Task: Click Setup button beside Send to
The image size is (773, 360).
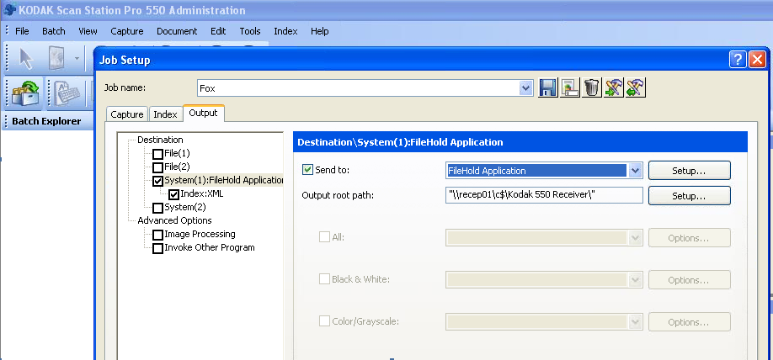Action: (688, 171)
